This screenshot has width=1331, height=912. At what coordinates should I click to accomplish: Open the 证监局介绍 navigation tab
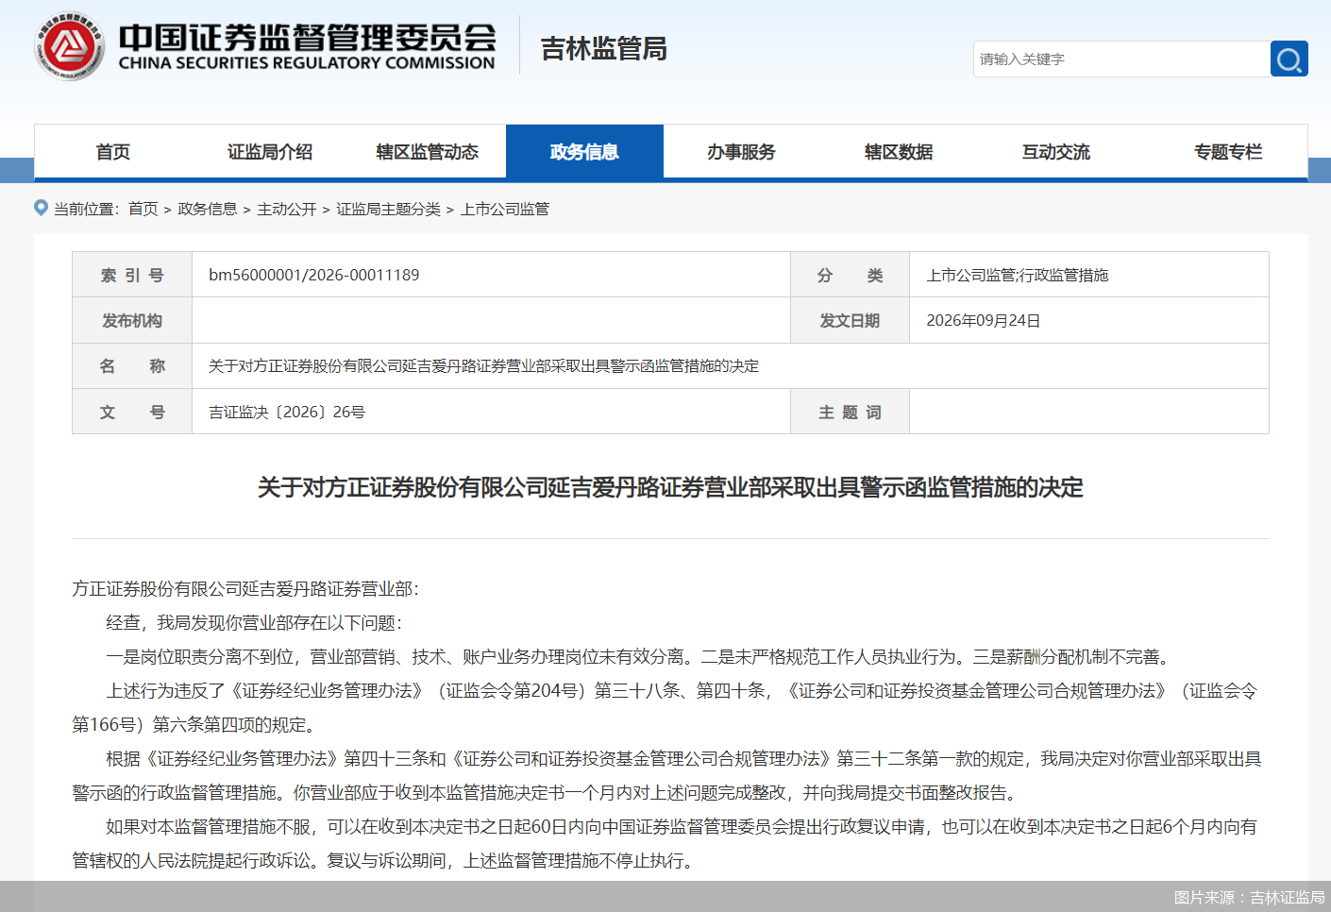point(270,152)
